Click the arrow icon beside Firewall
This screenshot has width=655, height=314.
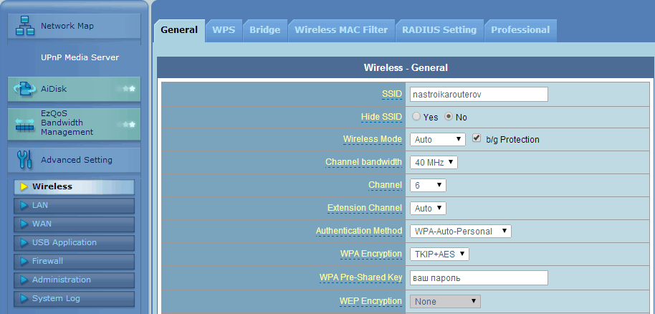[x=24, y=261]
